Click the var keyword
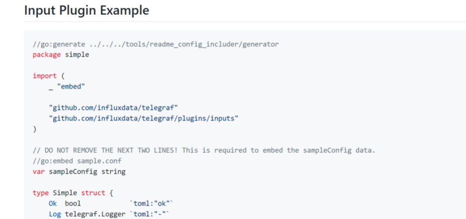Viewport: 466px width, 219px height. (x=39, y=172)
